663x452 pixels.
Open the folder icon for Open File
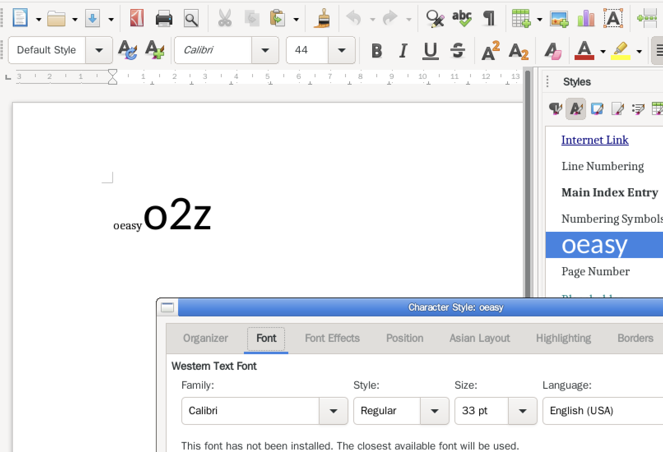tap(56, 18)
